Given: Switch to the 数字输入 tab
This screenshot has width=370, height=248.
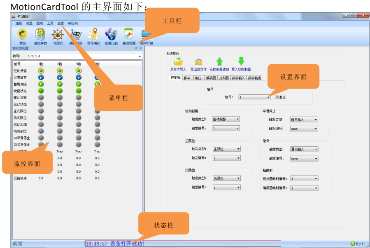Looking at the screenshot, I should pos(238,77).
